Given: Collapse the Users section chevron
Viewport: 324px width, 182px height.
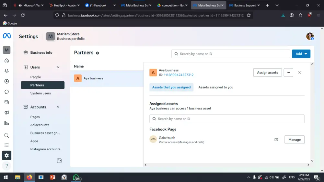Looking at the screenshot, I should pos(58,67).
